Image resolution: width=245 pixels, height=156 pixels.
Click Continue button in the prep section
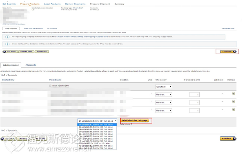coord(228,51)
